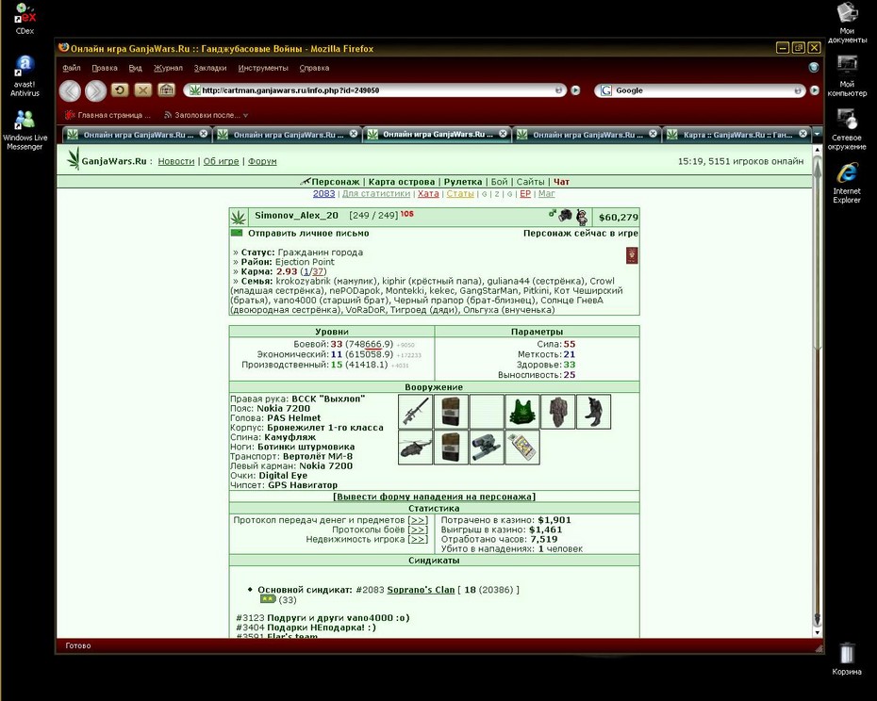Screen dimensions: 877x701
Task: Click the PAS Helmet icon after the rifle
Action: pyautogui.click(x=451, y=412)
